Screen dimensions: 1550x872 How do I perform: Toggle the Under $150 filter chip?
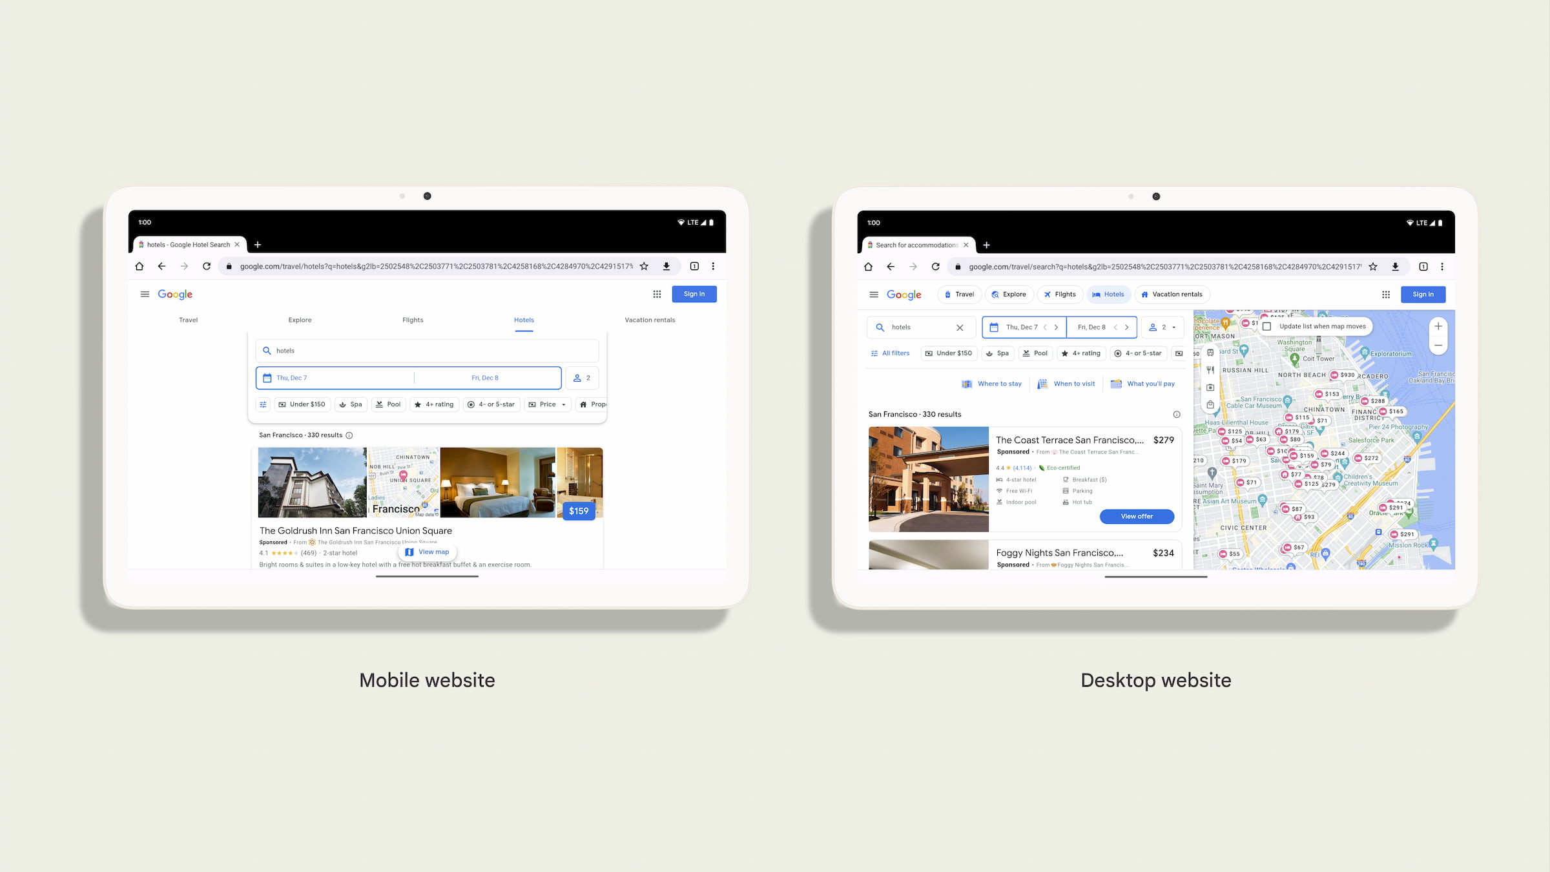pyautogui.click(x=302, y=404)
